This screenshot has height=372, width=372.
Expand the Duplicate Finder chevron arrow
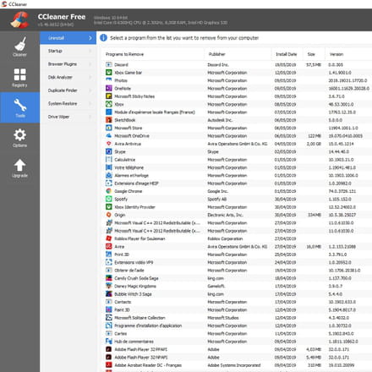[x=90, y=90]
